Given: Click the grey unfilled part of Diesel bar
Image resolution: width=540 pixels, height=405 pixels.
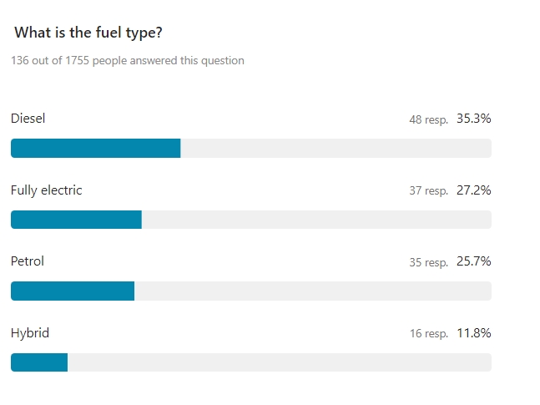Looking at the screenshot, I should 336,148.
